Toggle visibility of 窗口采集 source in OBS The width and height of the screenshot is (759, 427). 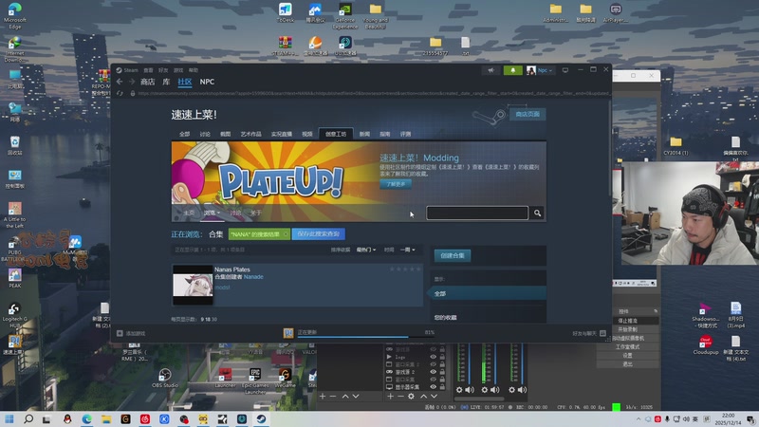434,380
